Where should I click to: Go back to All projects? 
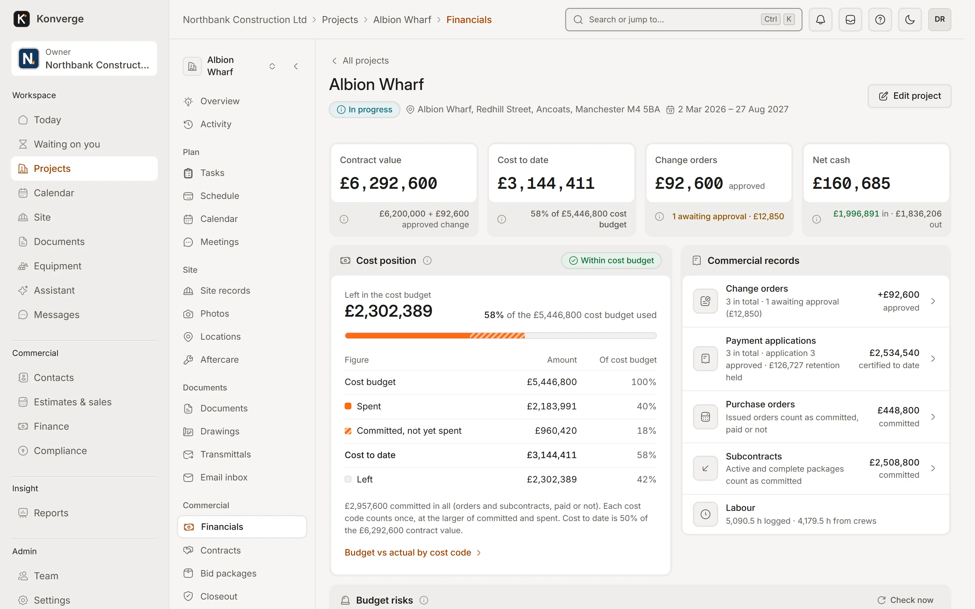[360, 61]
